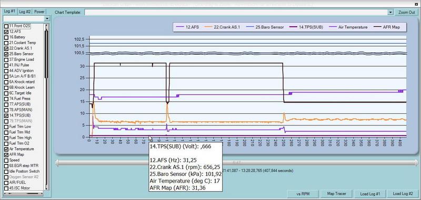Click the parameter list vertical scrollbar

46,107
